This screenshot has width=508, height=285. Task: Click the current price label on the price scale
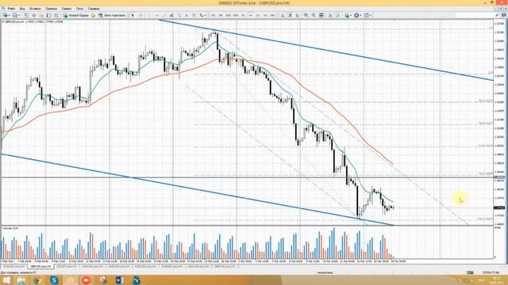tap(499, 207)
